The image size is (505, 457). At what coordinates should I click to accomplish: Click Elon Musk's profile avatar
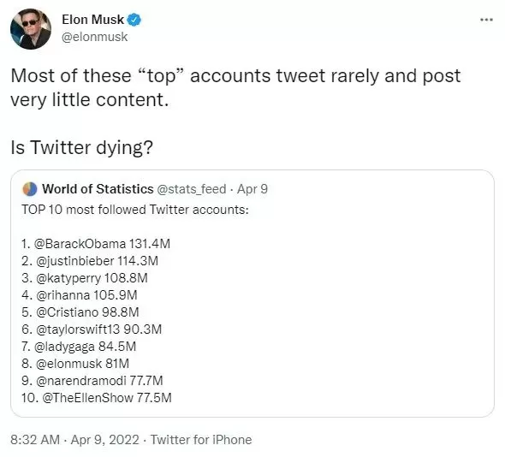[x=31, y=29]
